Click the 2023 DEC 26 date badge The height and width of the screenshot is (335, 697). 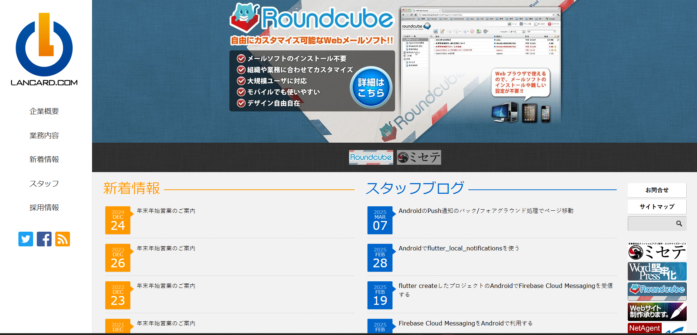(x=118, y=258)
